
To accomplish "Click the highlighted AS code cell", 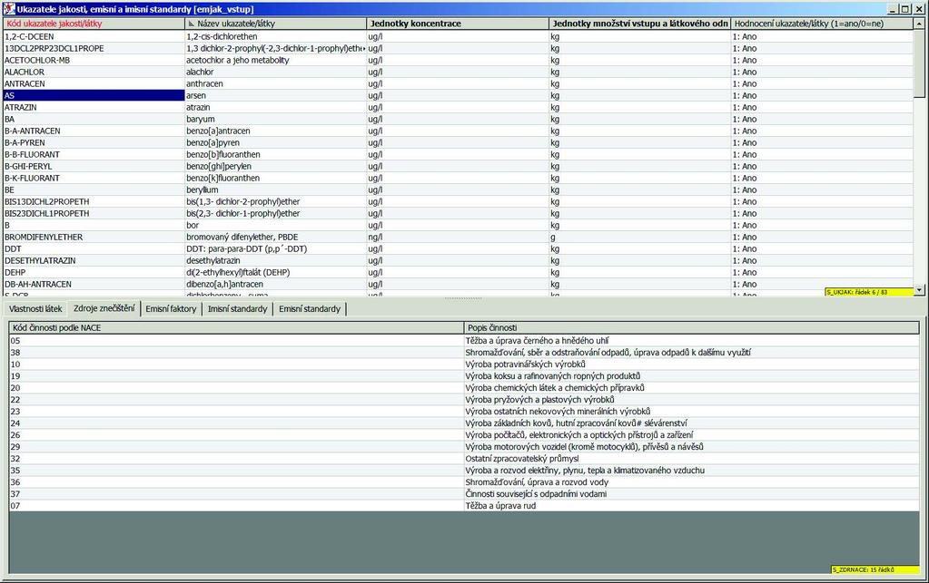I will (x=94, y=95).
